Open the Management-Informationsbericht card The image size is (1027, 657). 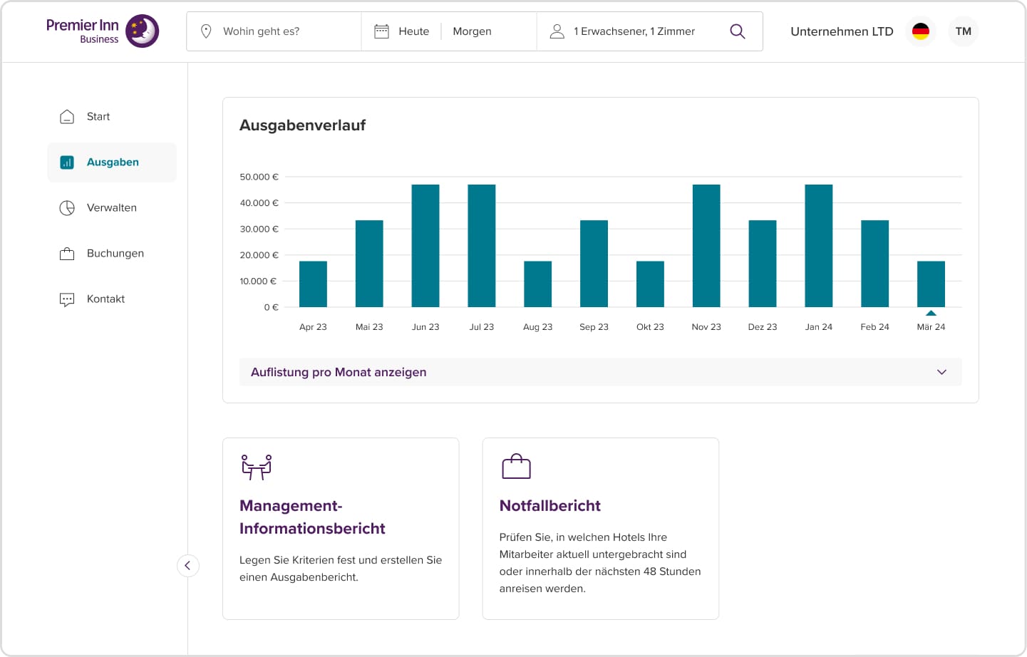point(312,517)
